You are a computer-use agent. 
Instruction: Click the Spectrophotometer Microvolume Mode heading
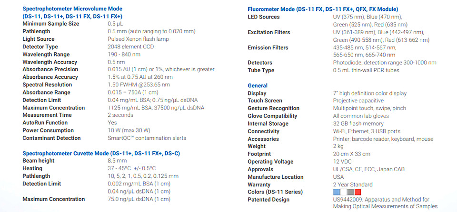[72, 12]
